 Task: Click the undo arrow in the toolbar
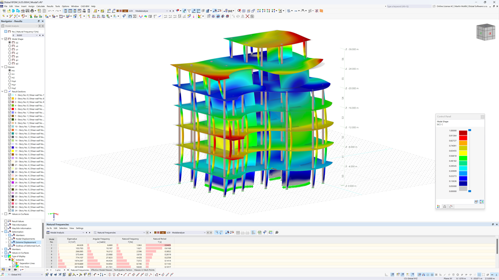(50, 11)
